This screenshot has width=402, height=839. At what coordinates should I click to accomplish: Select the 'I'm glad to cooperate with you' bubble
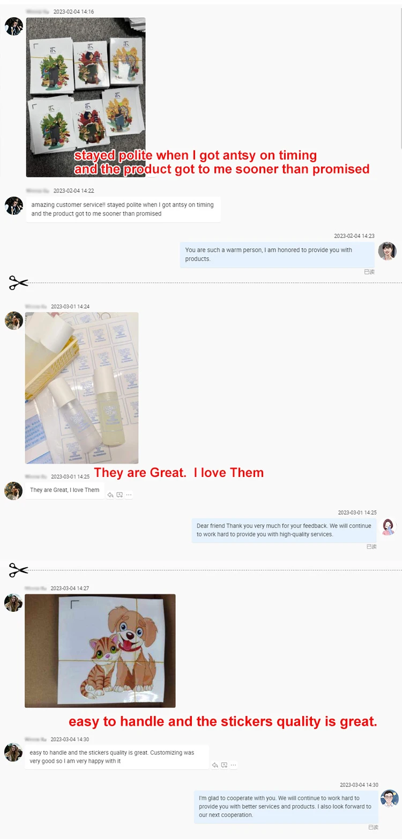286,807
